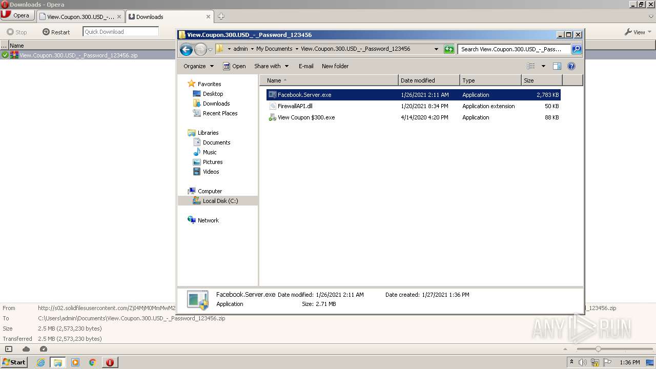Viewport: 656px width, 369px height.
Task: Click the Open toolbar button
Action: (234, 66)
